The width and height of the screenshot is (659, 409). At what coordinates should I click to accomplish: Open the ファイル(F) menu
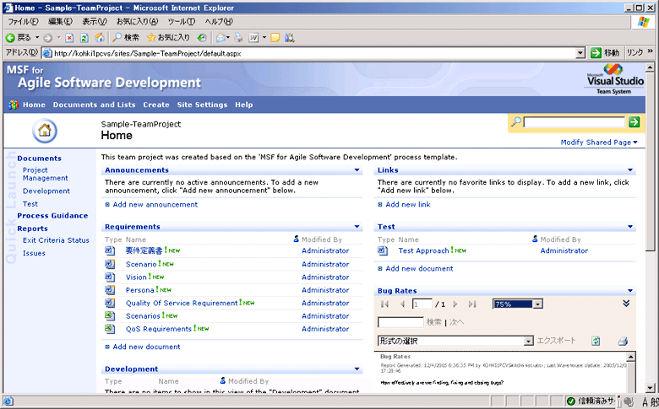tap(23, 21)
